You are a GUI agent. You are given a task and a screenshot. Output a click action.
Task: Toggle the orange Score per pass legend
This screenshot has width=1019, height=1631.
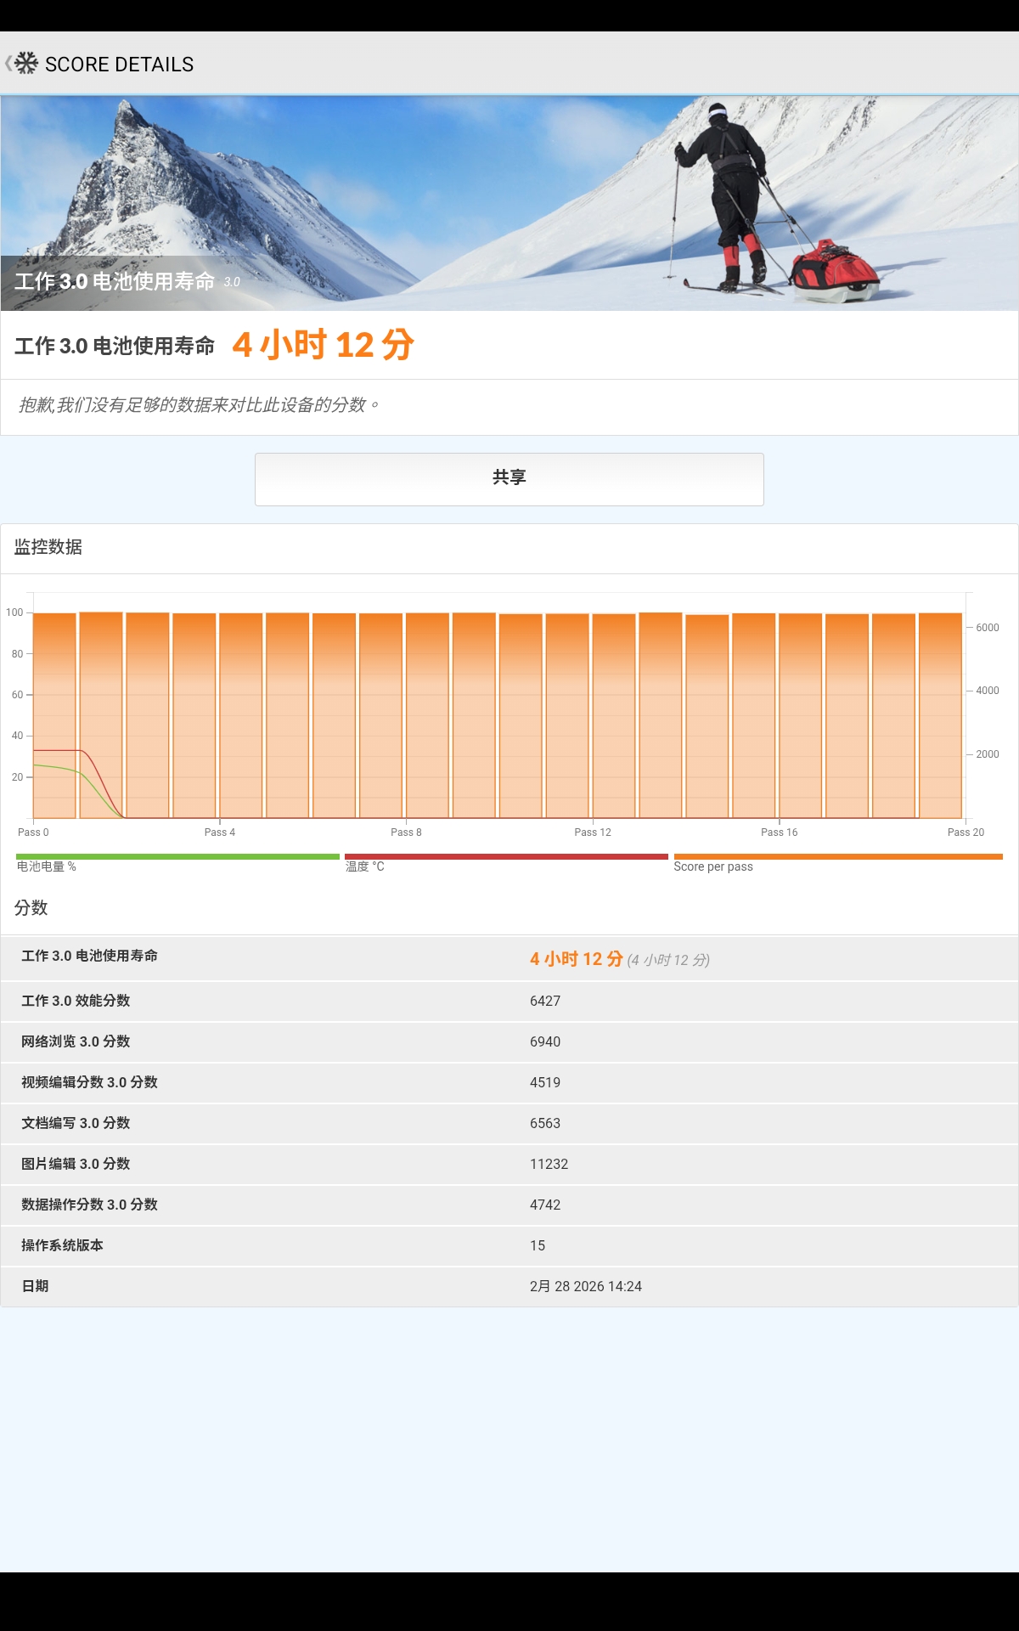[837, 857]
